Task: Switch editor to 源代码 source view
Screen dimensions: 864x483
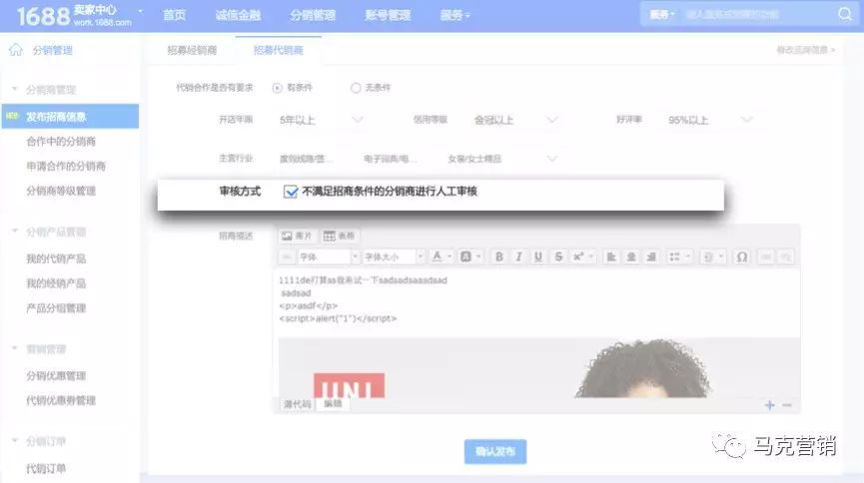Action: (x=297, y=404)
